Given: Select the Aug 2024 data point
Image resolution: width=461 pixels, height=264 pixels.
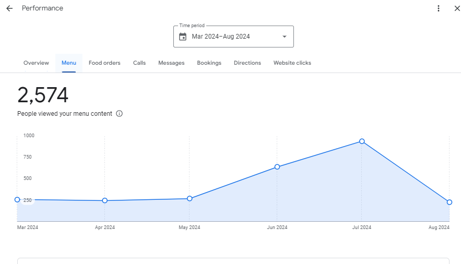Looking at the screenshot, I should [x=449, y=202].
